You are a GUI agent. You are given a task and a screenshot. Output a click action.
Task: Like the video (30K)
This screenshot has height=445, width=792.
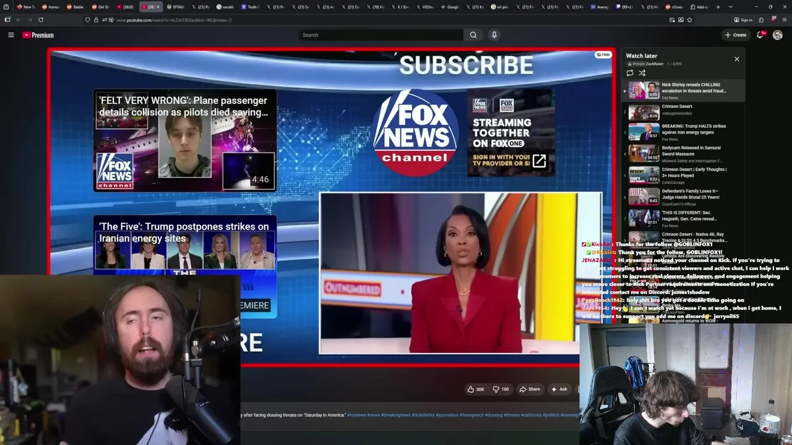click(x=476, y=389)
